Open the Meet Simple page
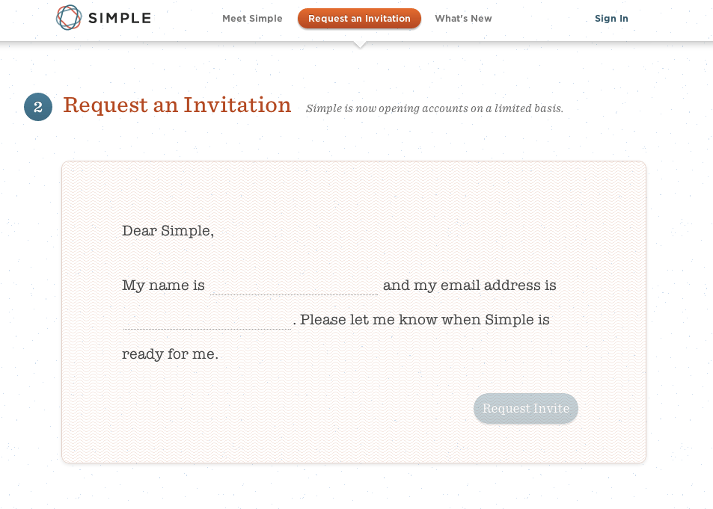 (x=252, y=19)
